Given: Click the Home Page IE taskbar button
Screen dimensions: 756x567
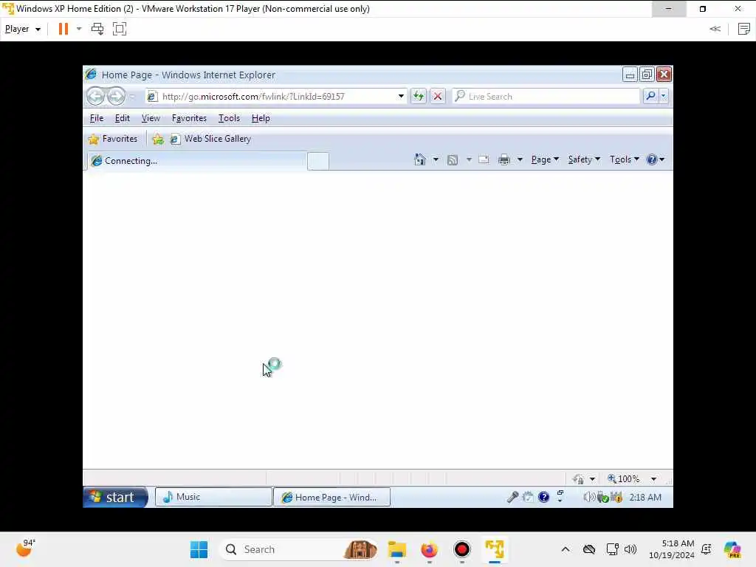Looking at the screenshot, I should pos(331,497).
